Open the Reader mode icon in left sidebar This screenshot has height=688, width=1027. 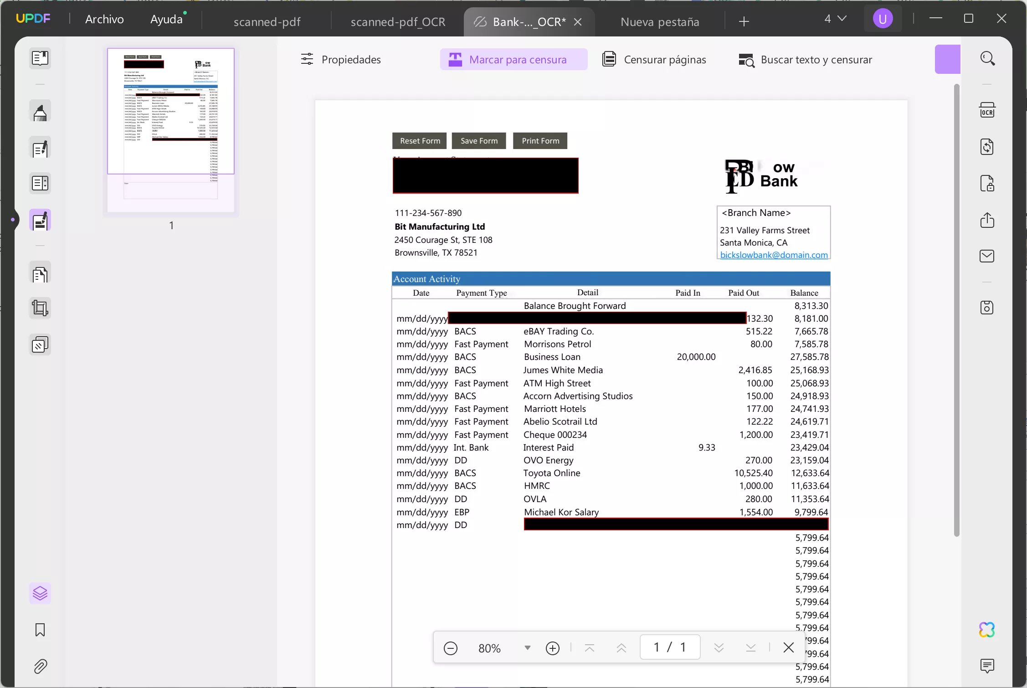pos(40,58)
